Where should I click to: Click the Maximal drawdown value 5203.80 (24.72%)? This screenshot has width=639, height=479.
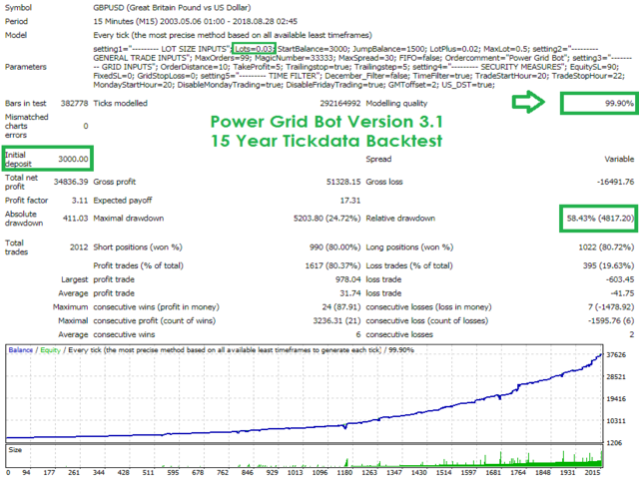coord(326,219)
